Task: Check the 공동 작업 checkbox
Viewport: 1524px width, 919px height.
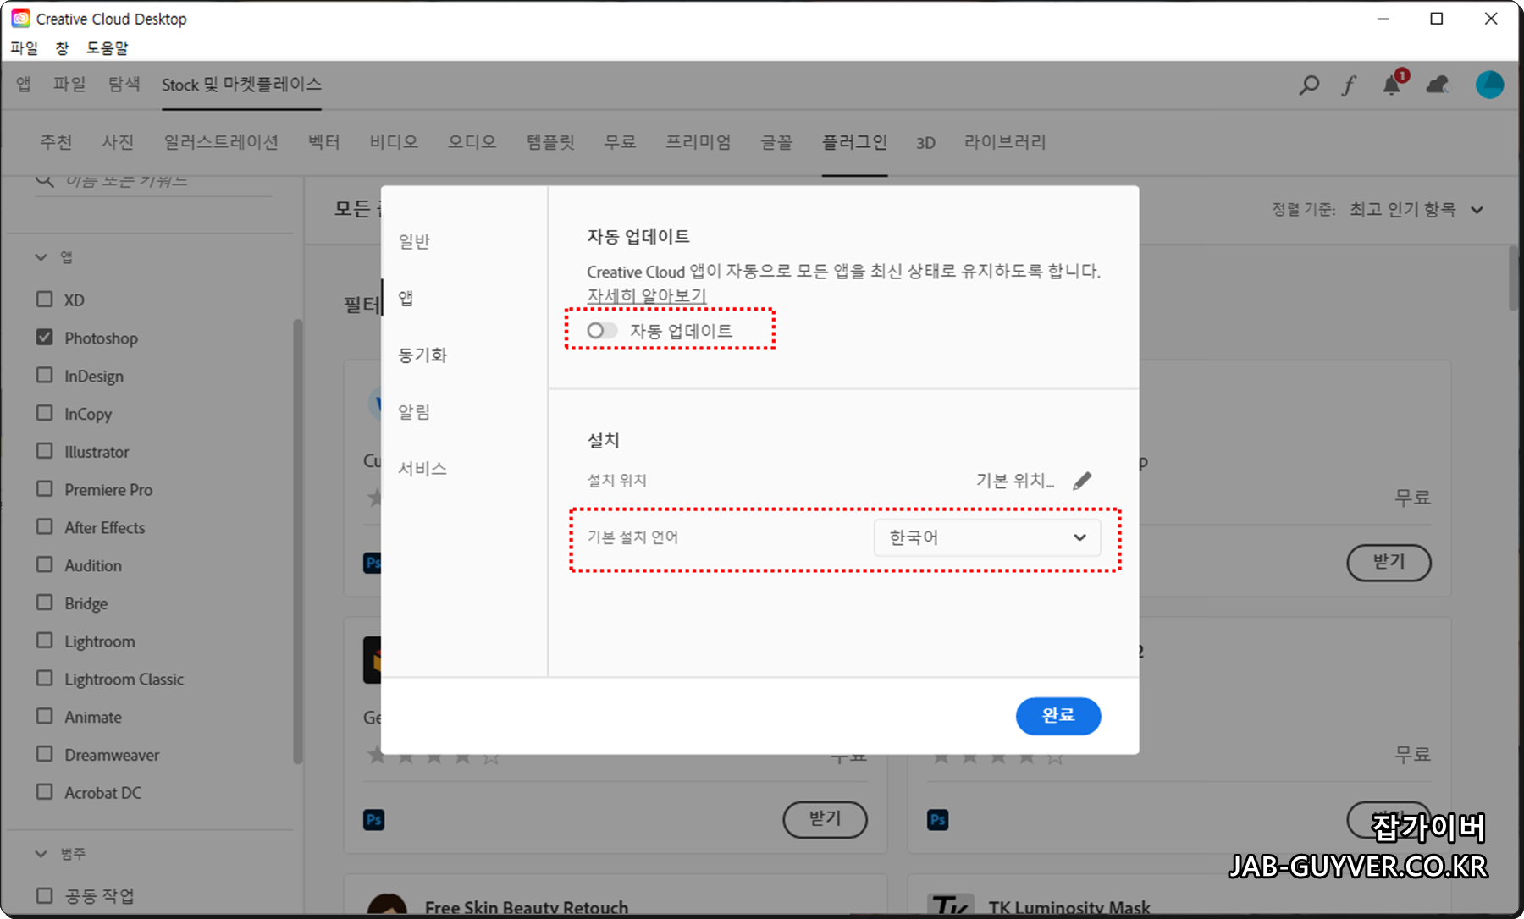Action: 45,895
